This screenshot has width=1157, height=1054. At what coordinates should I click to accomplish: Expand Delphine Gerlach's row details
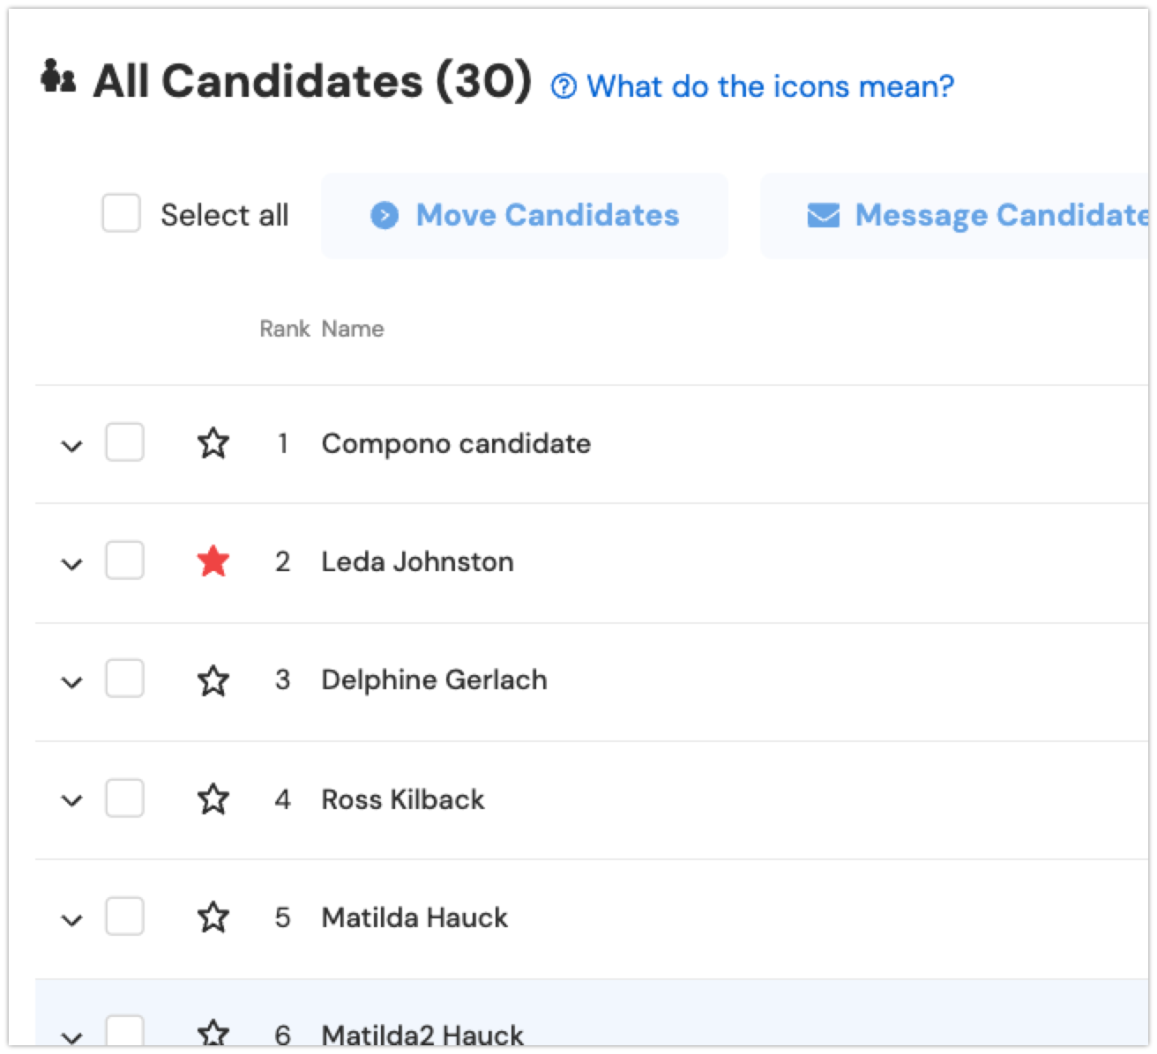click(x=72, y=682)
